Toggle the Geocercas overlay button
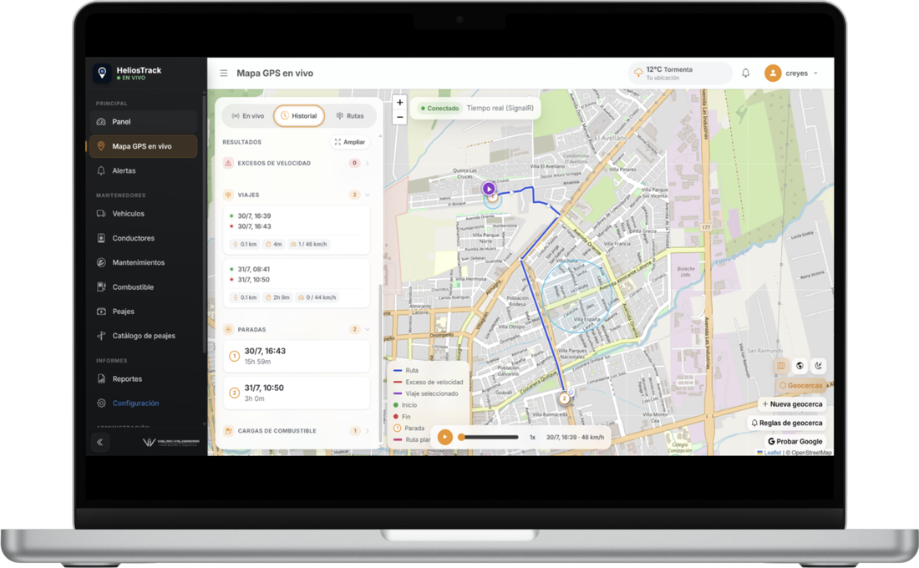 [x=800, y=386]
